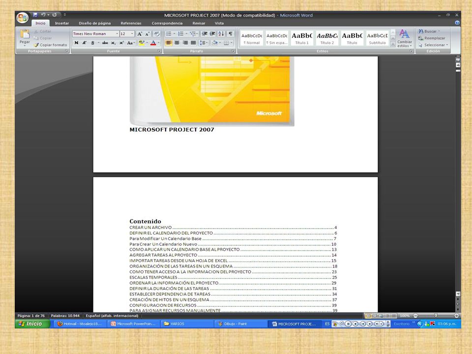Apply Subtítulo style
This screenshot has width=472, height=354.
[x=377, y=38]
